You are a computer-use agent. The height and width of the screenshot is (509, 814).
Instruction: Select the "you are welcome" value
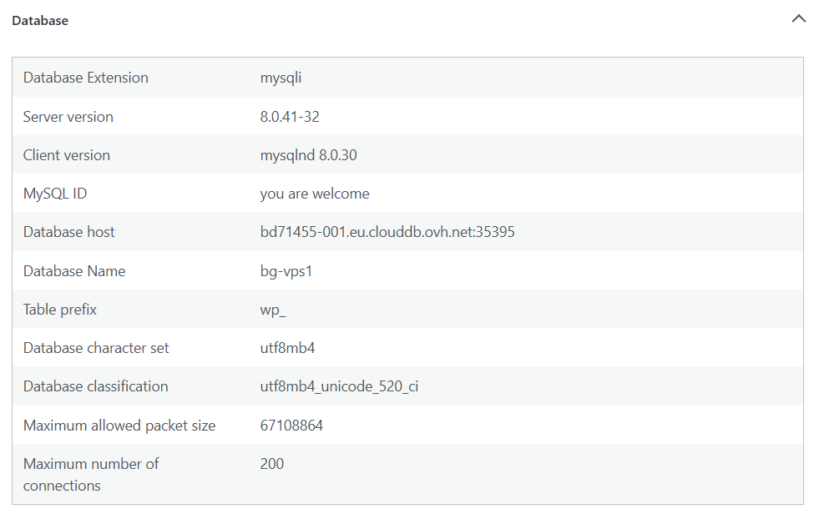click(x=315, y=194)
